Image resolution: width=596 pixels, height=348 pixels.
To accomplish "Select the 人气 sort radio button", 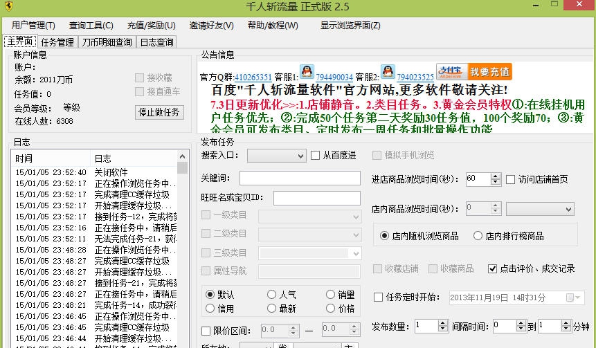I will point(271,295).
